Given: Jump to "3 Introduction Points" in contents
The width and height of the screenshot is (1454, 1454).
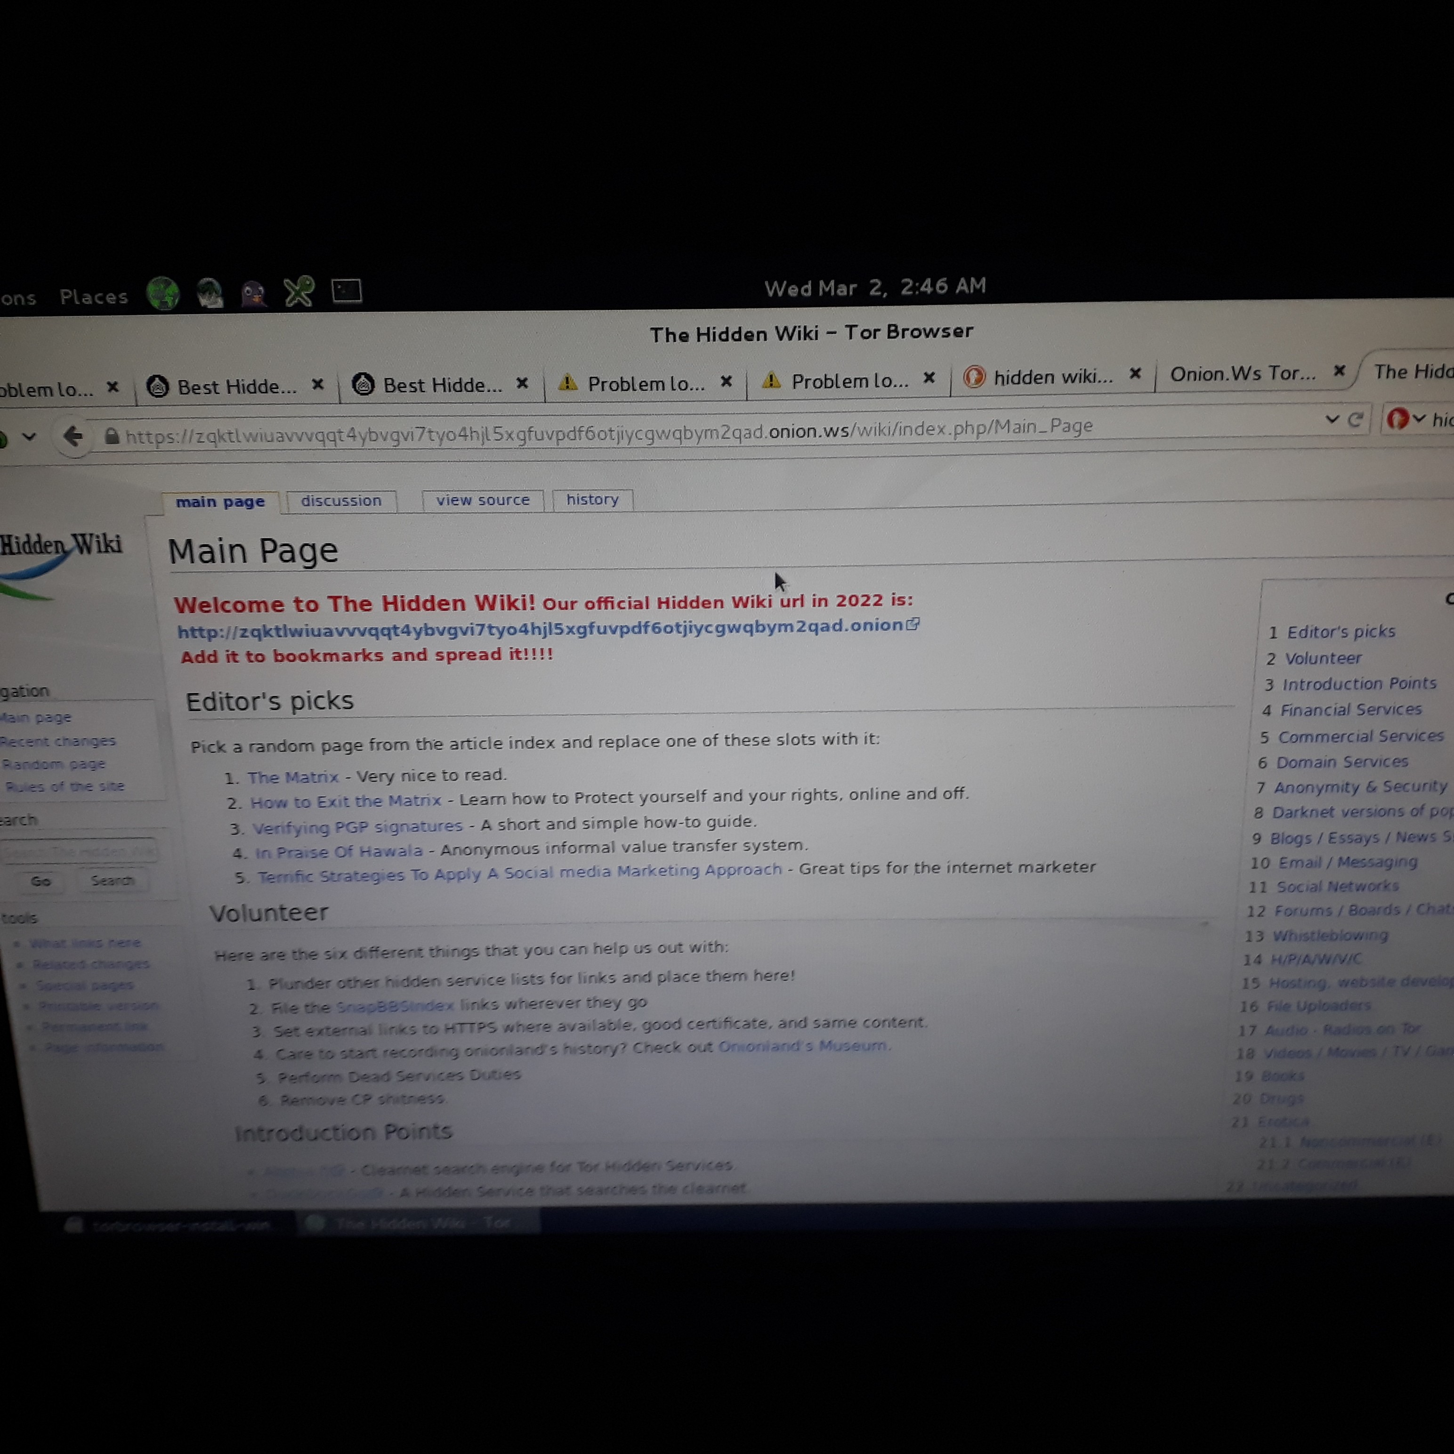Looking at the screenshot, I should [1351, 684].
